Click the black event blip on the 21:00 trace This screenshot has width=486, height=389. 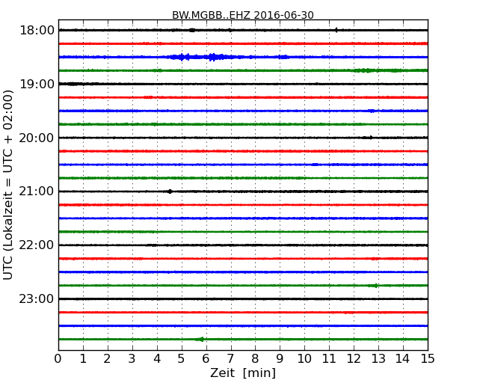170,192
